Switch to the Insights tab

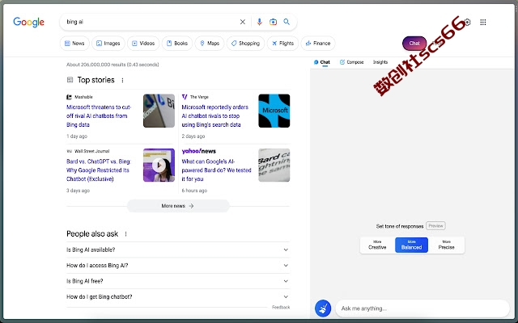(x=380, y=62)
